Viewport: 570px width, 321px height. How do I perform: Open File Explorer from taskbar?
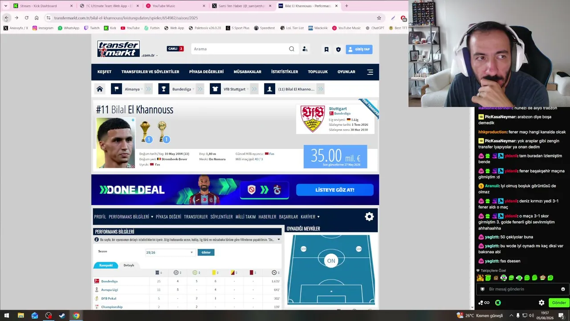(x=20, y=316)
